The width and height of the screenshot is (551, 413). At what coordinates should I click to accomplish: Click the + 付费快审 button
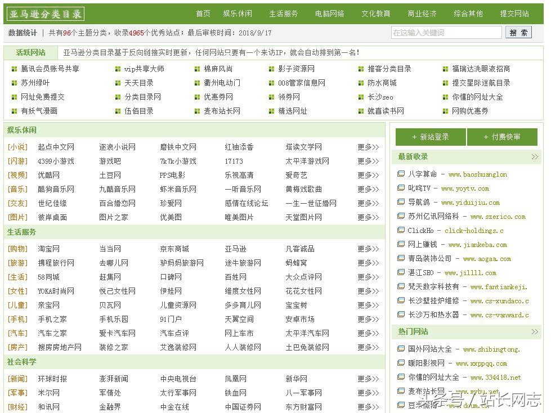502,137
